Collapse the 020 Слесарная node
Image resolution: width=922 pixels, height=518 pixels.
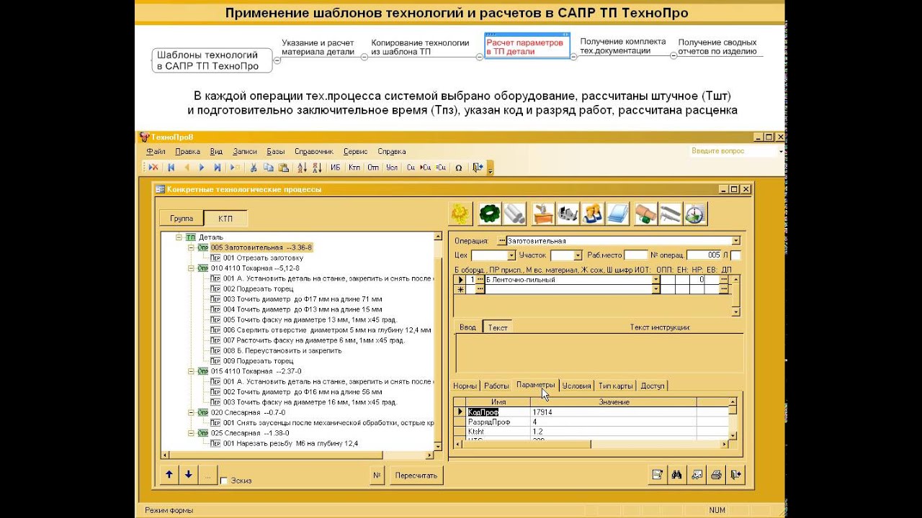tap(192, 413)
